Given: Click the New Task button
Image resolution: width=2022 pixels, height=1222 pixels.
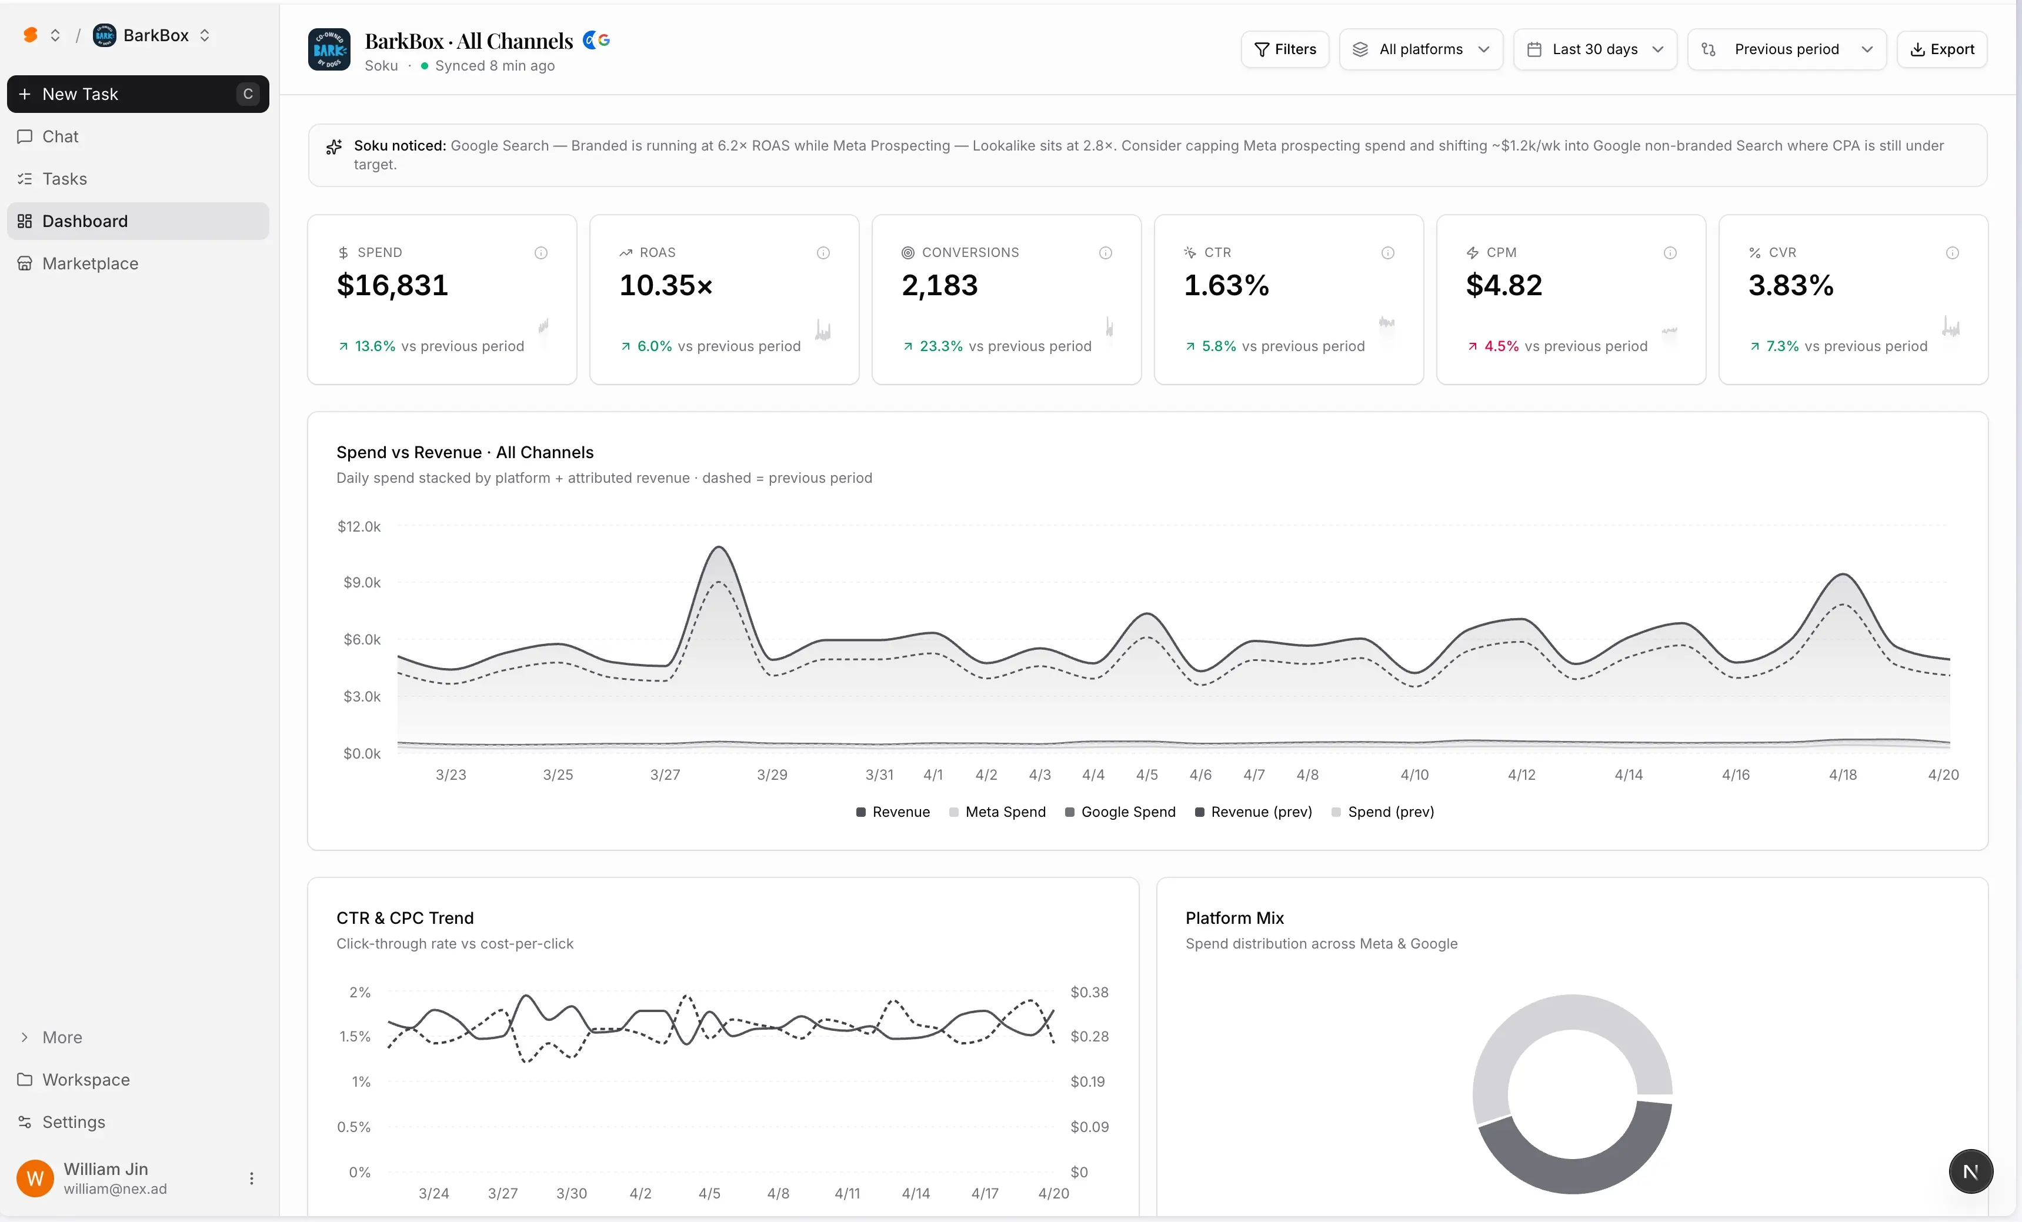Looking at the screenshot, I should [137, 94].
